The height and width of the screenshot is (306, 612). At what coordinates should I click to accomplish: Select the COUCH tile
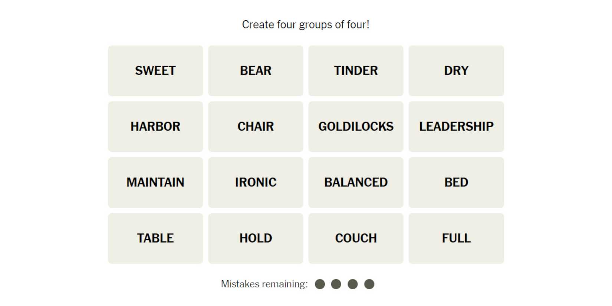click(356, 238)
